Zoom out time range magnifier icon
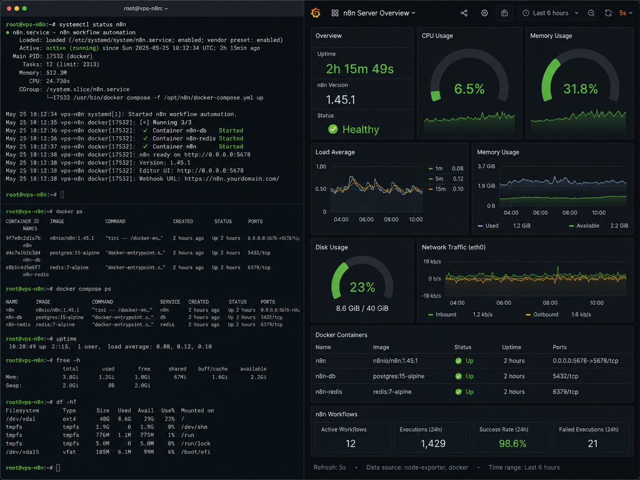This screenshot has width=640, height=480. pos(591,13)
